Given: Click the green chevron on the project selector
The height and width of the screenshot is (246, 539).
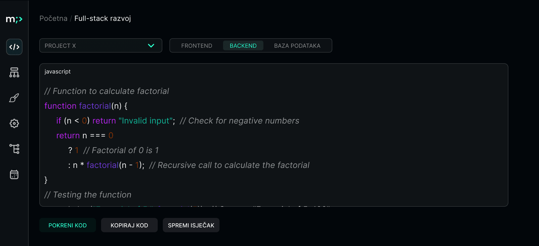Looking at the screenshot, I should (151, 46).
